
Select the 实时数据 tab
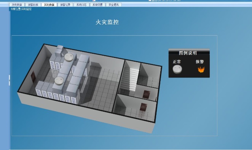pyautogui.click(x=49, y=5)
